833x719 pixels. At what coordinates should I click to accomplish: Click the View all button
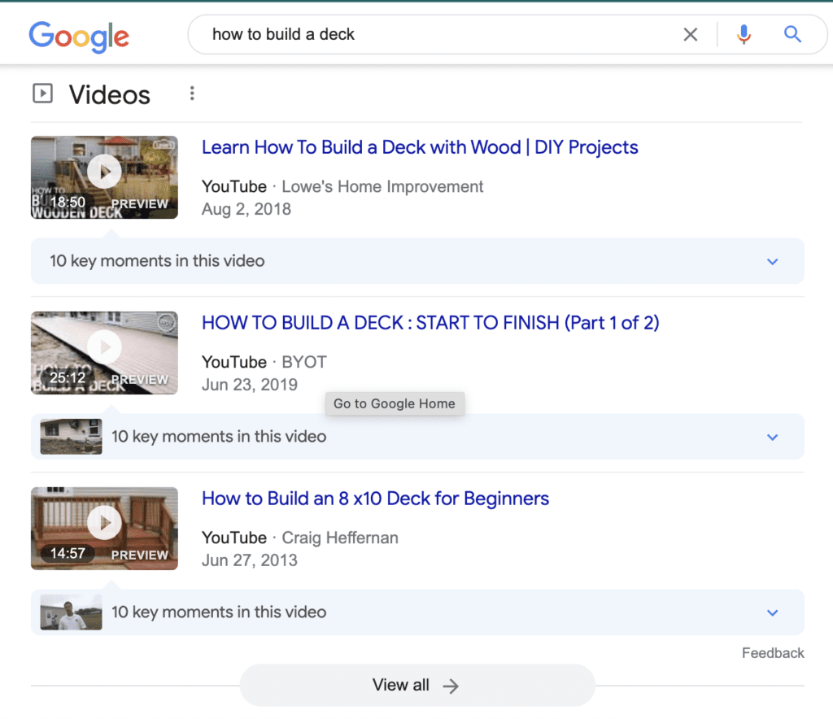[x=416, y=685]
